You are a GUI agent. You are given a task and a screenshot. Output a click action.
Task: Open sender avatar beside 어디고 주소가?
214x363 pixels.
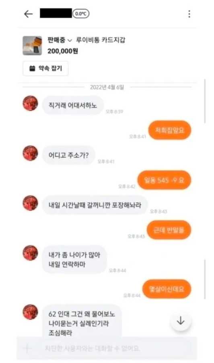tap(30, 153)
